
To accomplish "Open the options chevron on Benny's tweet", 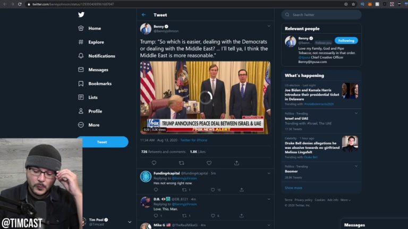I will tap(269, 26).
